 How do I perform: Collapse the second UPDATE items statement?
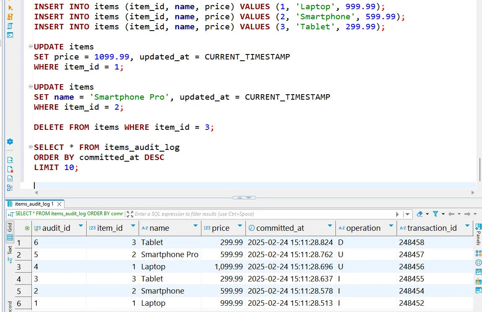(31, 87)
